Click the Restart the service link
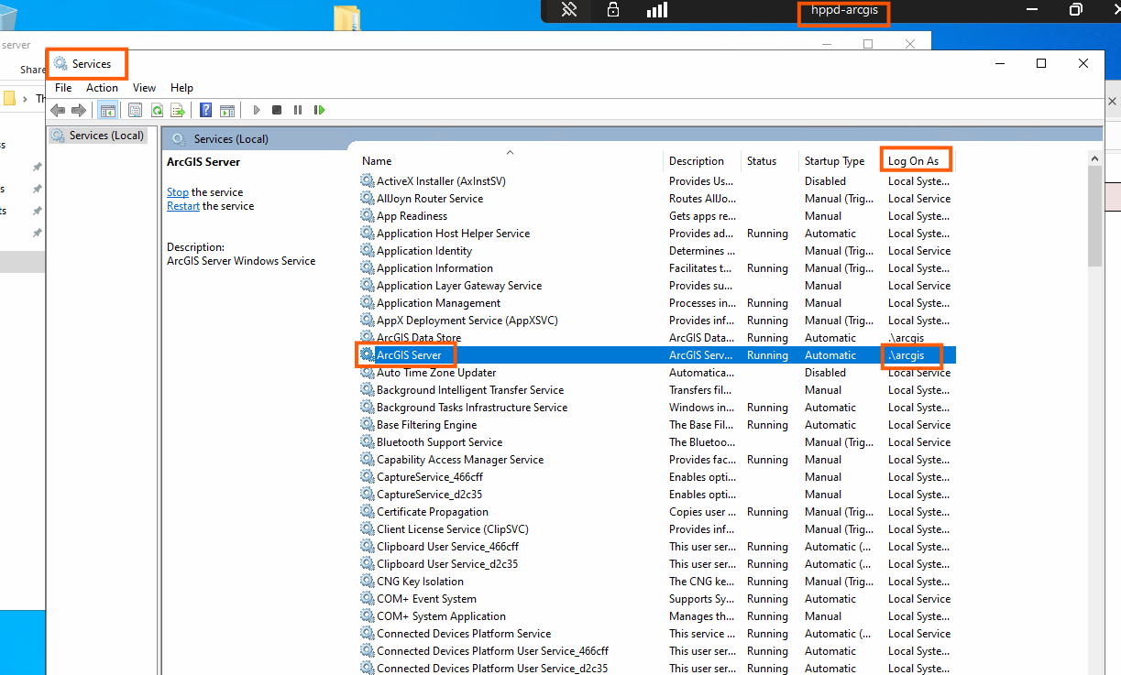 [183, 206]
